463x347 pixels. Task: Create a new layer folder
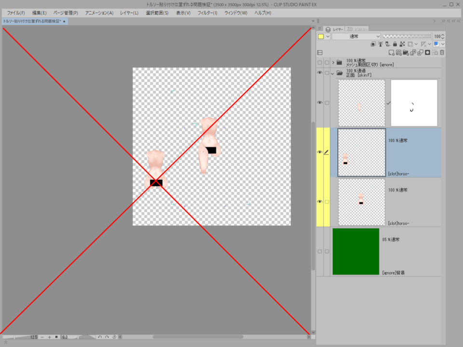407,52
